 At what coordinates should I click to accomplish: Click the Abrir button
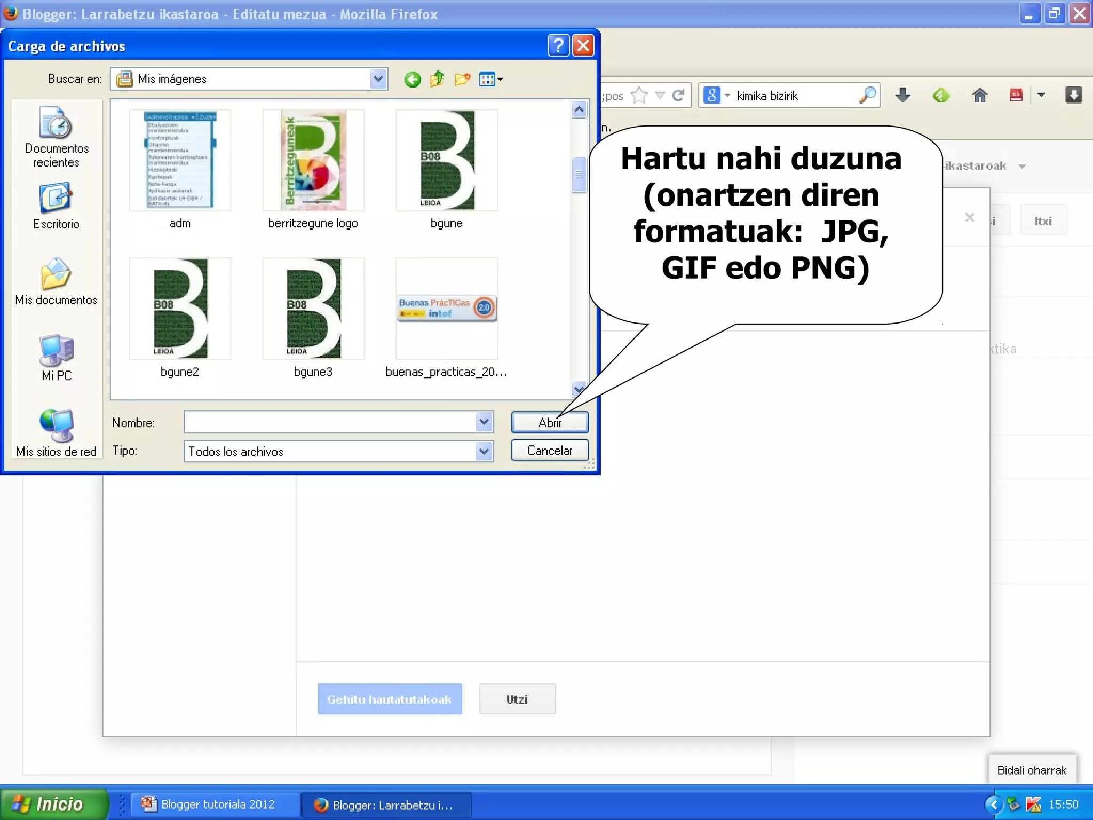coord(550,422)
